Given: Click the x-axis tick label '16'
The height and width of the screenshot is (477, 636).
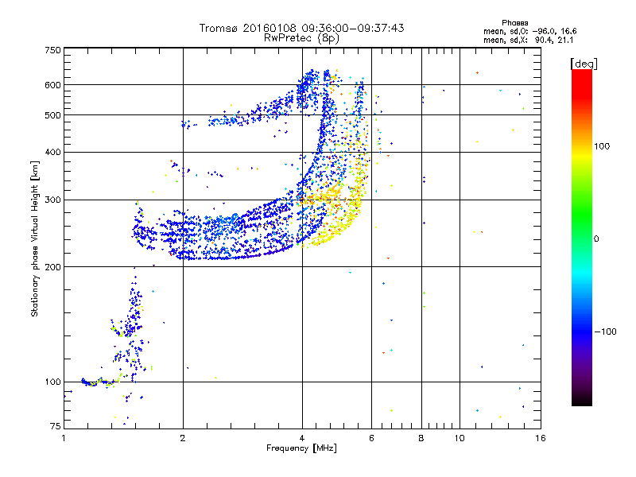Looking at the screenshot, I should tap(541, 438).
